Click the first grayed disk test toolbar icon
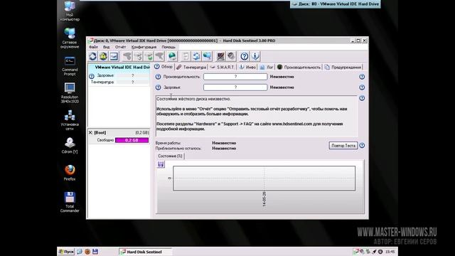The width and height of the screenshot is (455, 256). click(127, 56)
